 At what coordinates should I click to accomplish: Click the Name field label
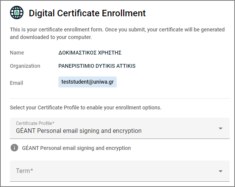pyautogui.click(x=17, y=53)
